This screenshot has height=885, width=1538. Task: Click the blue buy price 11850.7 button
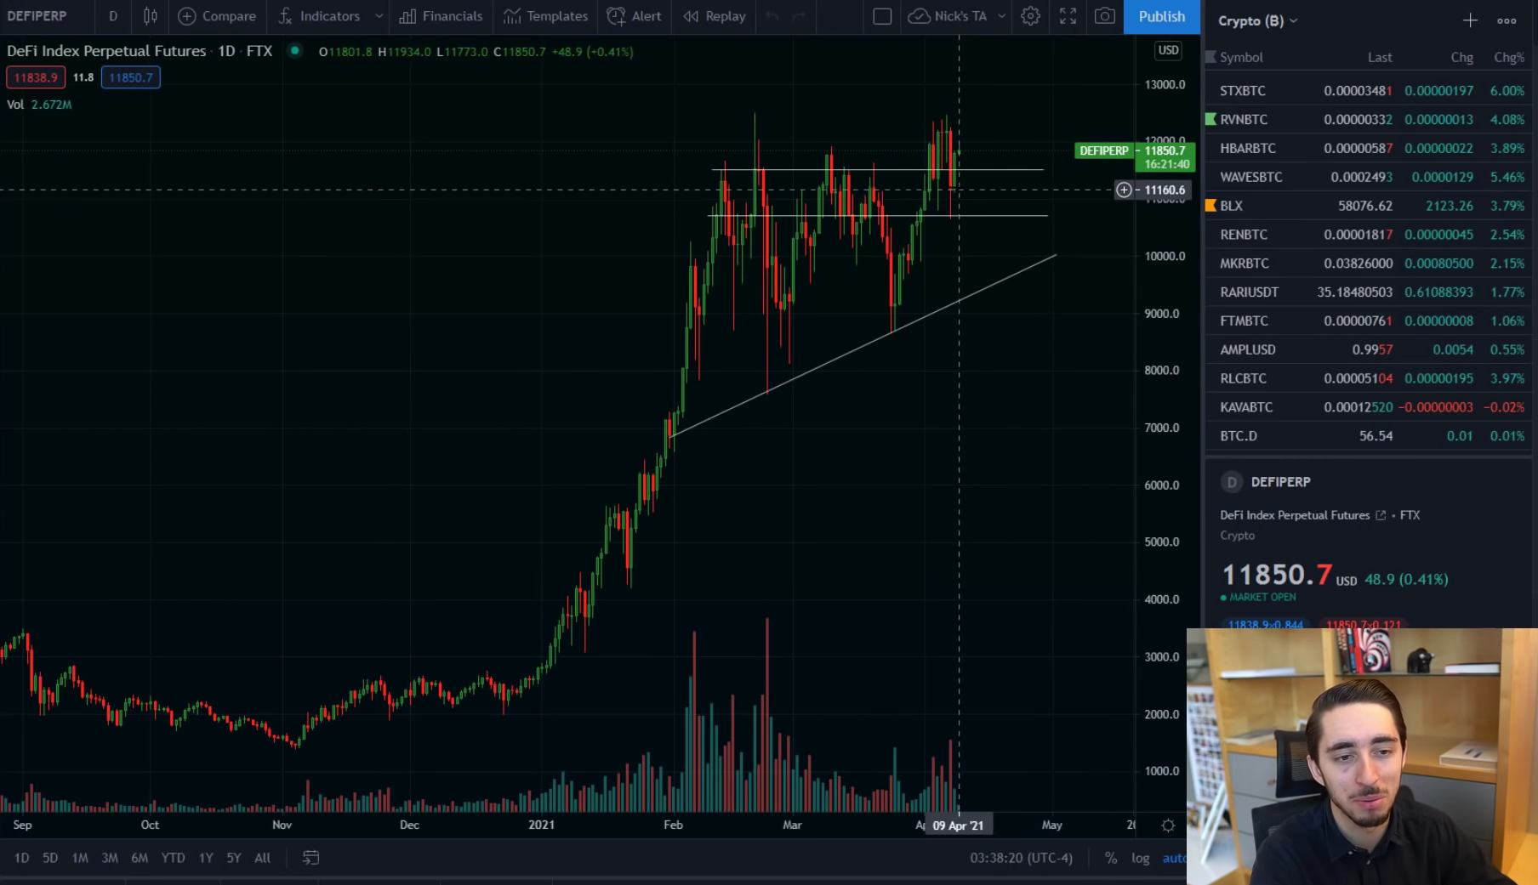pos(131,77)
